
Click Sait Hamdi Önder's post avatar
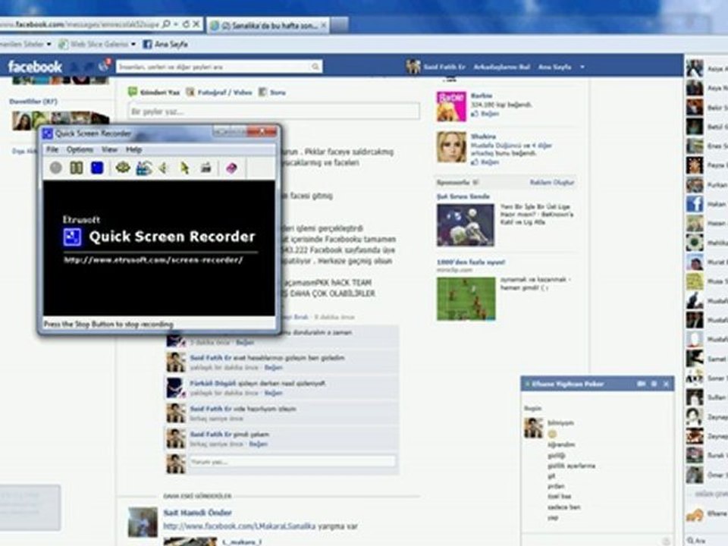[143, 522]
